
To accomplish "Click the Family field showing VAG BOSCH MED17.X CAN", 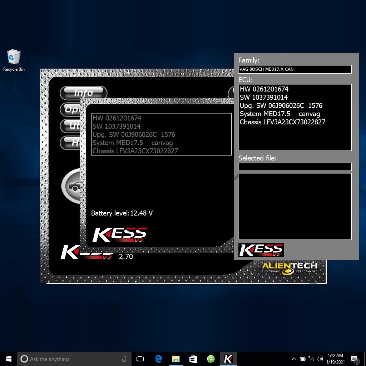I will click(295, 69).
